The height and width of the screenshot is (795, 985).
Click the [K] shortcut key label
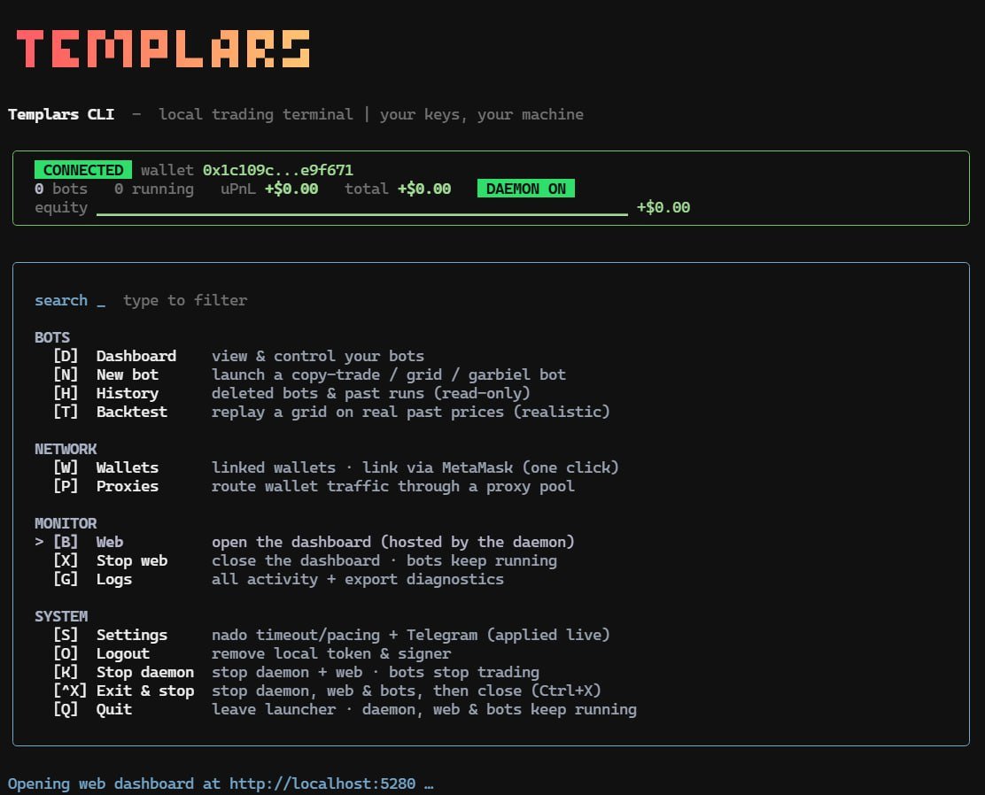(x=66, y=673)
